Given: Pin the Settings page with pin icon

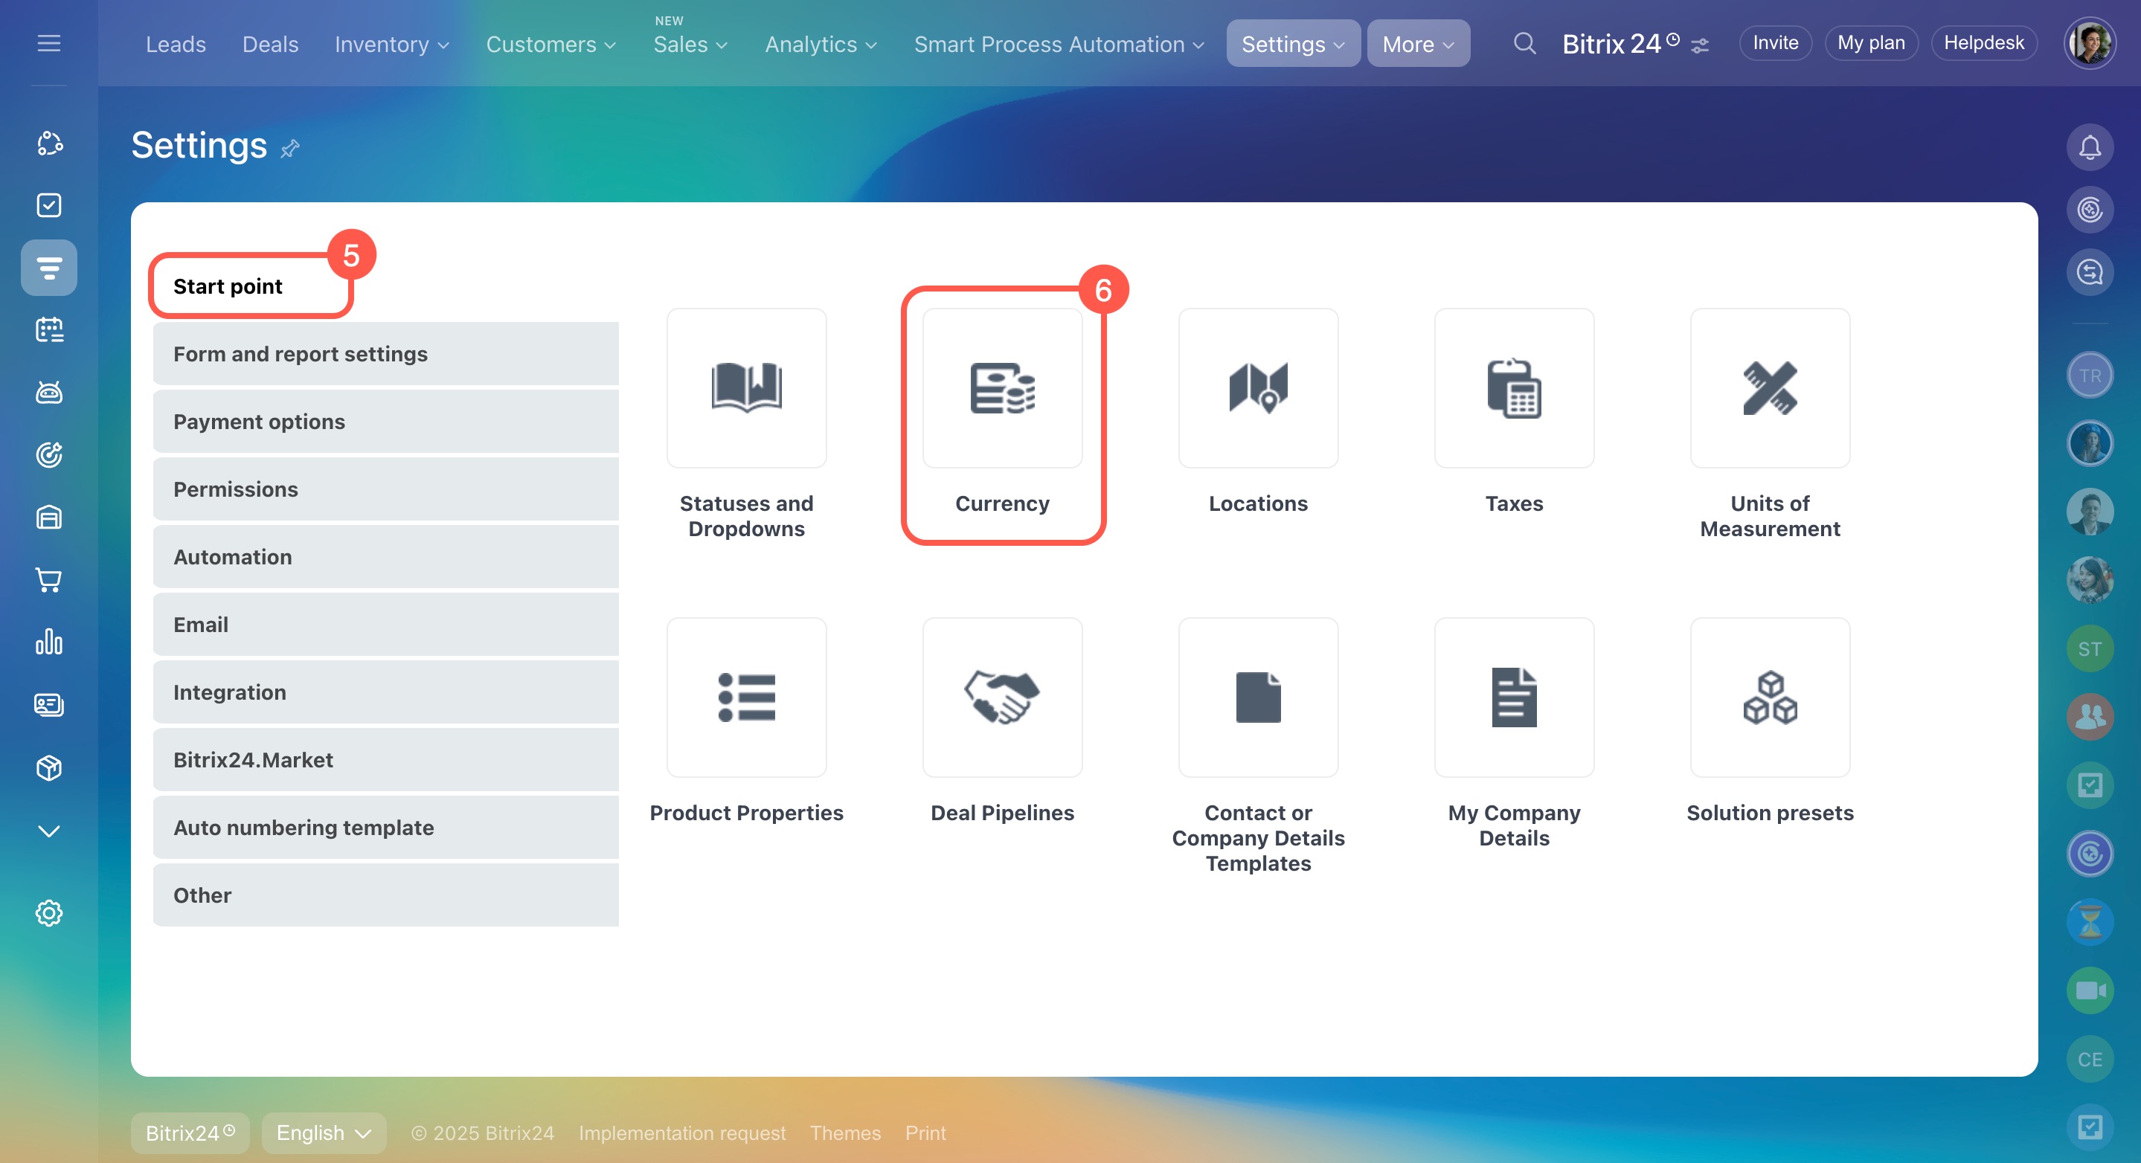Looking at the screenshot, I should tap(290, 149).
